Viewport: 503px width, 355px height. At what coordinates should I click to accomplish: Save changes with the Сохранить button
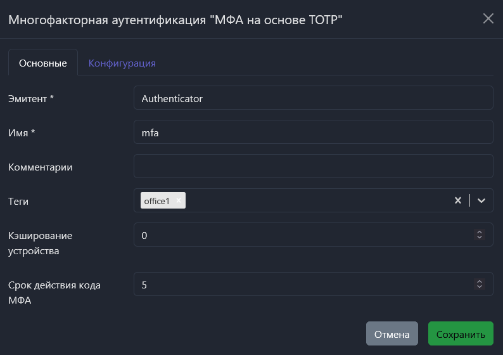tap(460, 334)
